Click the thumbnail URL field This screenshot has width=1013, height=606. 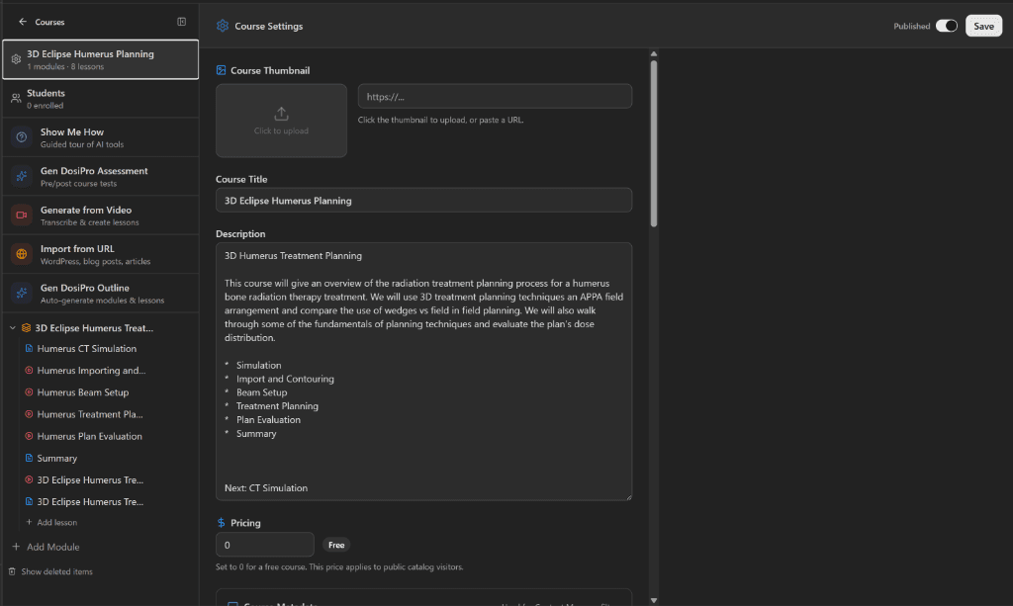coord(495,96)
